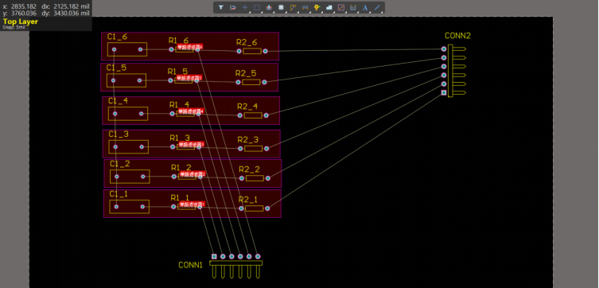Click the CONN2 header component

coord(454,71)
